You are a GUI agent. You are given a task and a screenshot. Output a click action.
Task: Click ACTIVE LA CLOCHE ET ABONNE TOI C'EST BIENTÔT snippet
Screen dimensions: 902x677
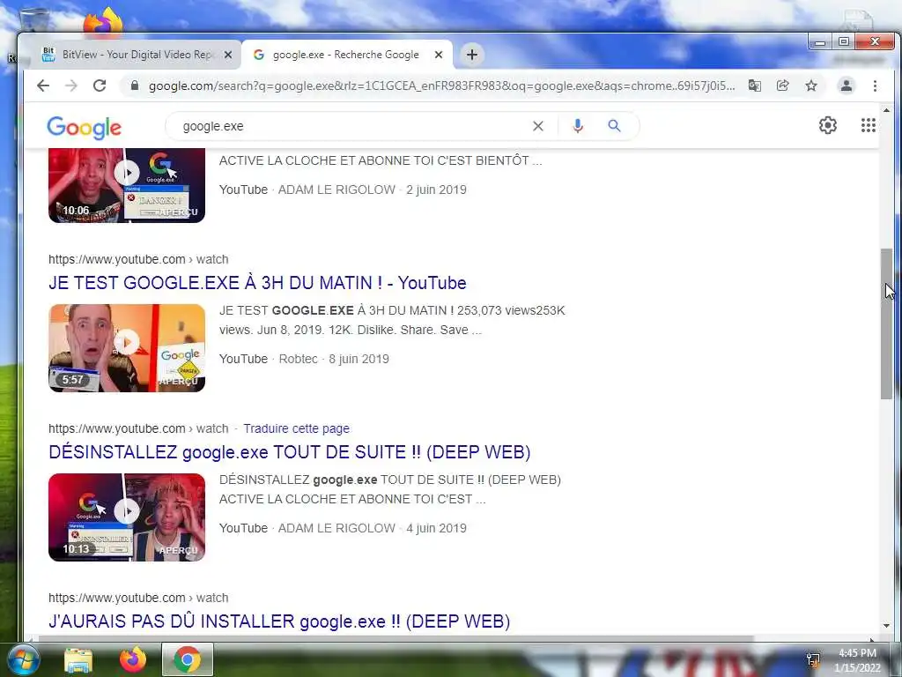(x=381, y=160)
